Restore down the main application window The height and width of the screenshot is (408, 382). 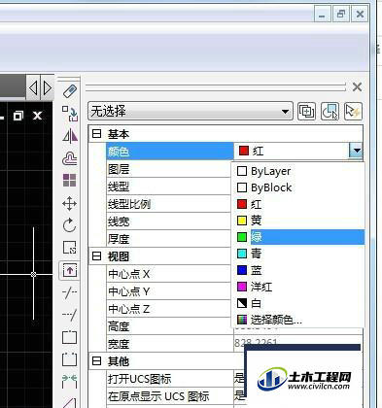(341, 15)
